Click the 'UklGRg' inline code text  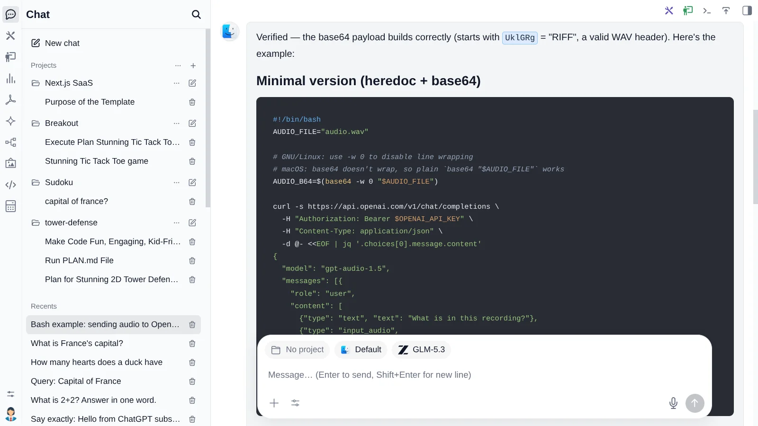pyautogui.click(x=520, y=37)
